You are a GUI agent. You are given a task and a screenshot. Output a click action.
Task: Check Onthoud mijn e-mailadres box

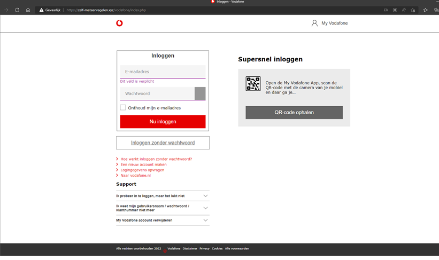point(123,108)
